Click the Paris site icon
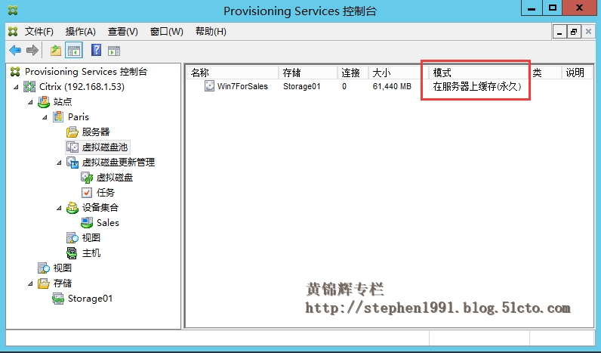Image resolution: width=601 pixels, height=353 pixels. 58,116
